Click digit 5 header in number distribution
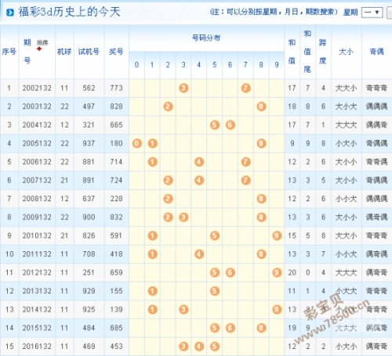 click(214, 65)
